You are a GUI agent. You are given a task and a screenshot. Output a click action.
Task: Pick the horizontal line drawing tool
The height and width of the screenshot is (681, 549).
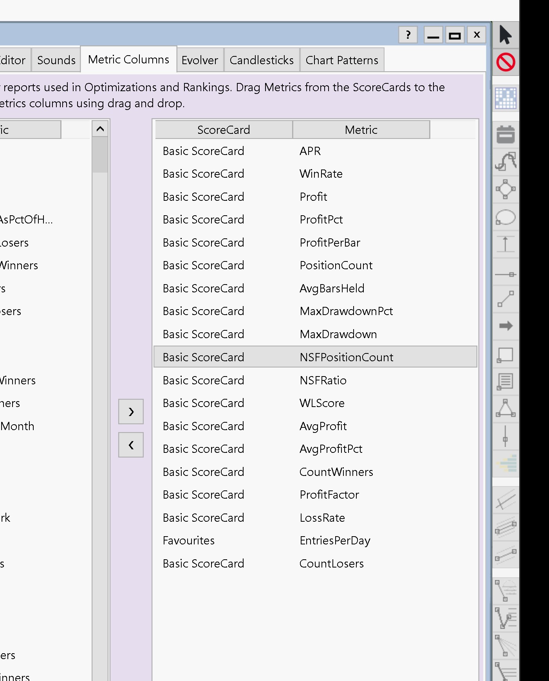click(505, 274)
